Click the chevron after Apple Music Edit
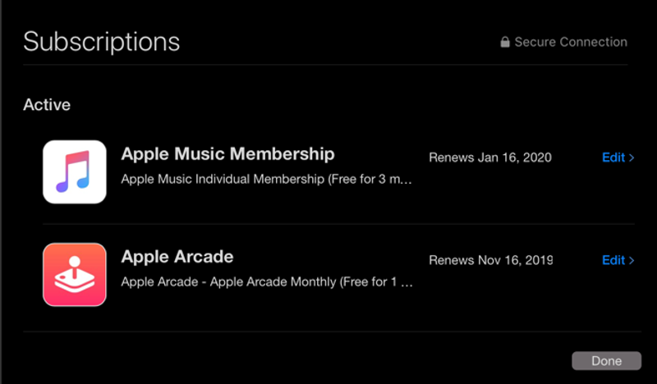 (632, 158)
